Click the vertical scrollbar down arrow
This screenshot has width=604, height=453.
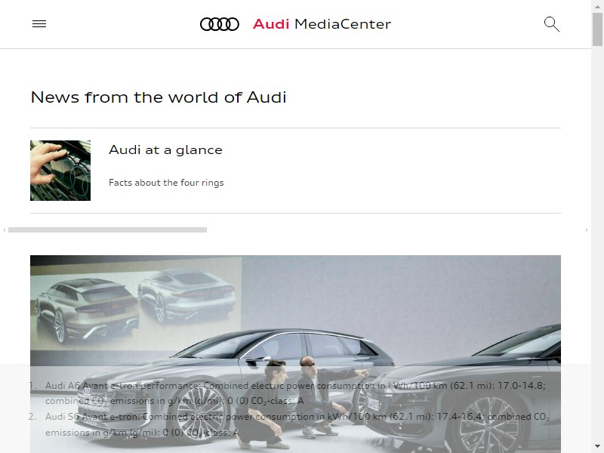(597, 447)
